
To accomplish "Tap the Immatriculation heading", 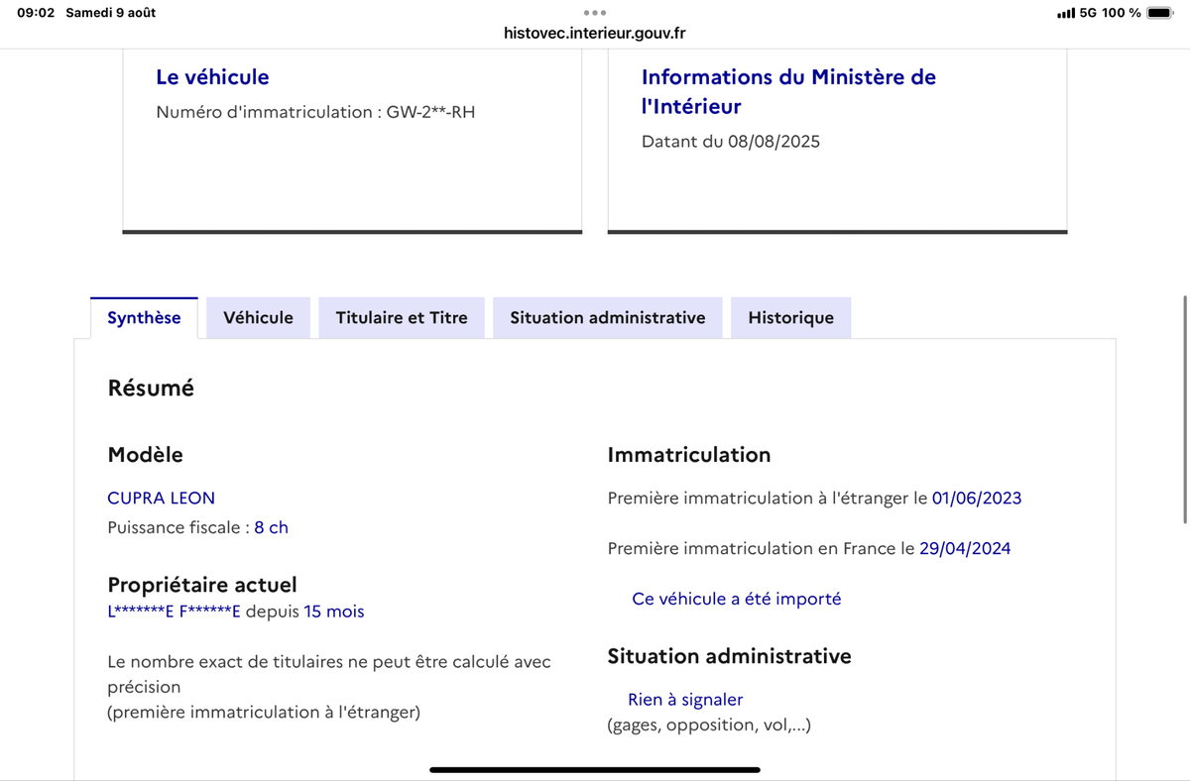I will coord(688,455).
